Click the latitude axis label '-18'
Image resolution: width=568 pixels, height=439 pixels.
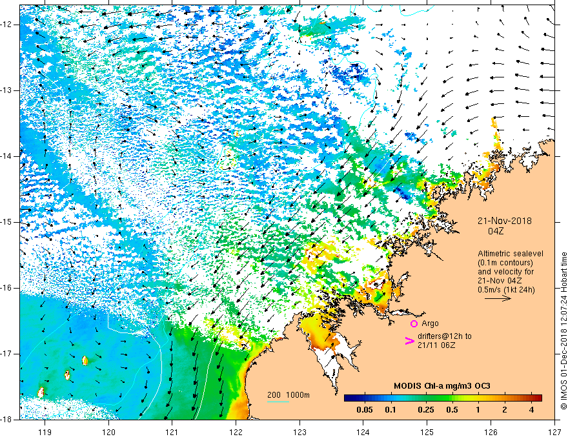pos(7,420)
